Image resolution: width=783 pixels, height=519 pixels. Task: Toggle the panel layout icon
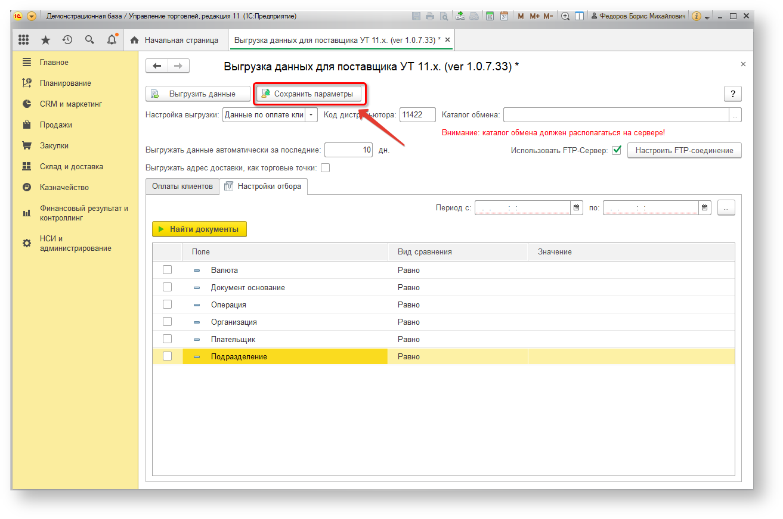(x=579, y=16)
